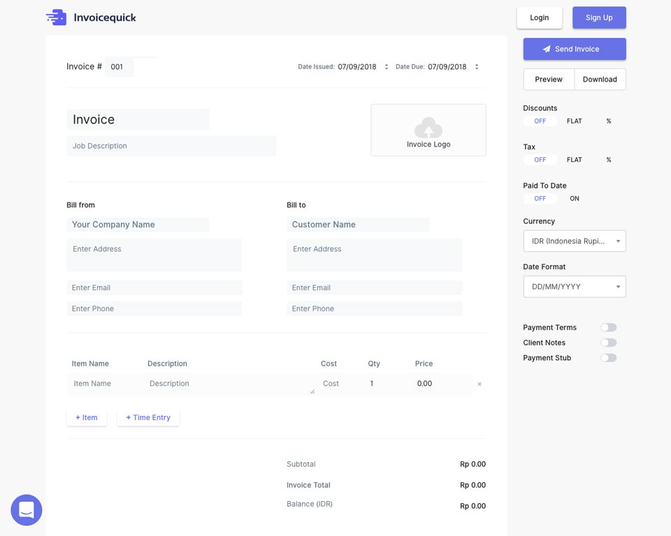Set Discounts to FLAT

click(x=575, y=121)
